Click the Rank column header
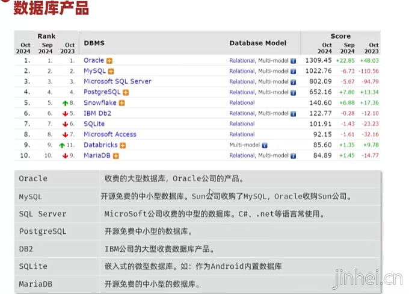This screenshot has width=409, height=294. click(x=46, y=36)
